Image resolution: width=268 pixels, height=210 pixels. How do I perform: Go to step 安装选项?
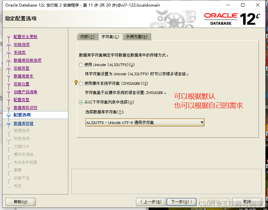pos(22,44)
